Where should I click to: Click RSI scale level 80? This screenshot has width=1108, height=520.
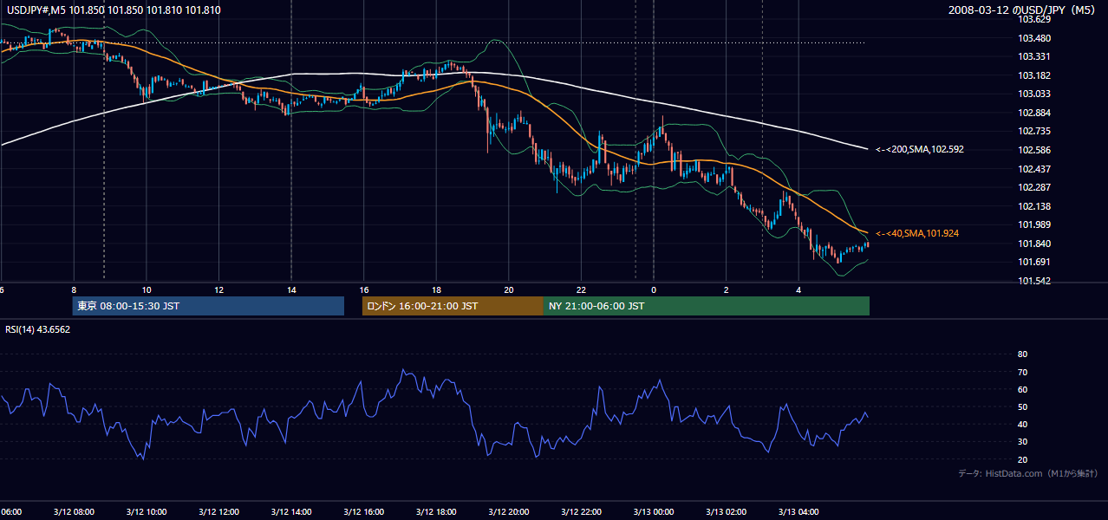pyautogui.click(x=1022, y=354)
